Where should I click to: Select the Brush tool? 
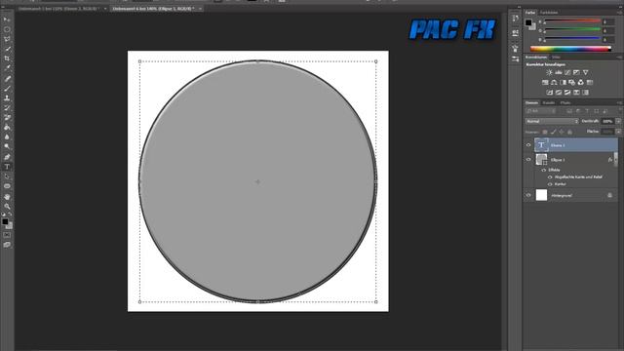(x=7, y=88)
